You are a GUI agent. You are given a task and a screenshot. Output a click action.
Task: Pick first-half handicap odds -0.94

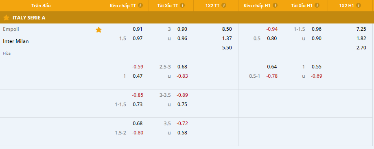click(272, 29)
